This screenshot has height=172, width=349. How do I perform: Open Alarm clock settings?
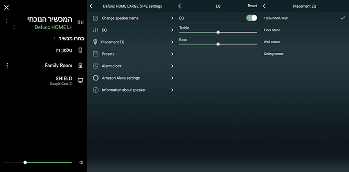(x=132, y=66)
